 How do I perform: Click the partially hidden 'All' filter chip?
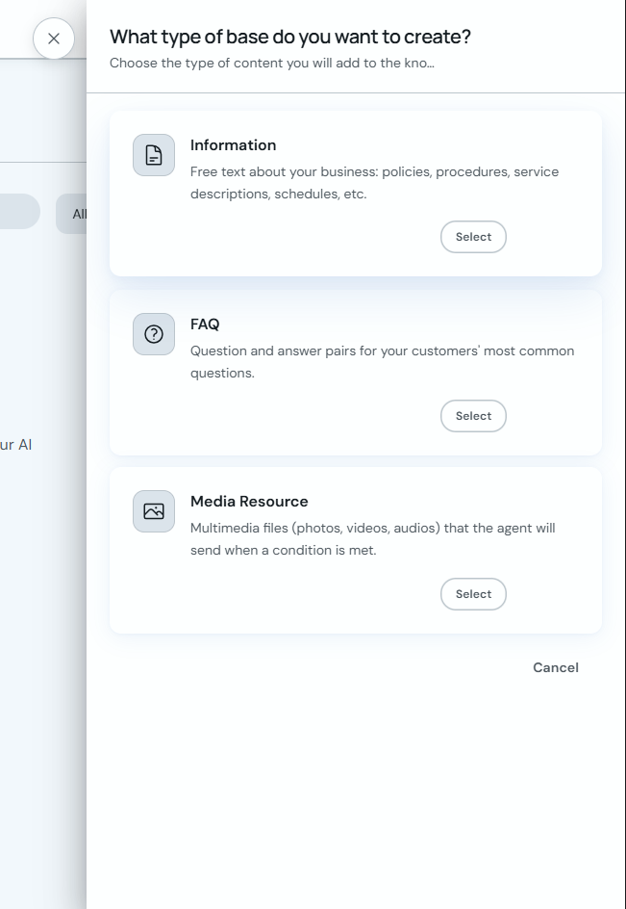tap(71, 214)
